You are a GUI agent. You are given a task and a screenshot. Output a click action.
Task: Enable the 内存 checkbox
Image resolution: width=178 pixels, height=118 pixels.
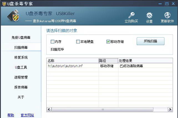point(52,42)
